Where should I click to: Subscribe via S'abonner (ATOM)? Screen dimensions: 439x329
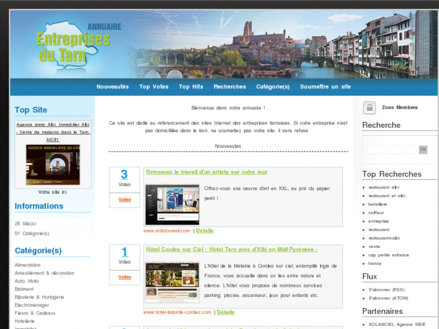(x=388, y=298)
